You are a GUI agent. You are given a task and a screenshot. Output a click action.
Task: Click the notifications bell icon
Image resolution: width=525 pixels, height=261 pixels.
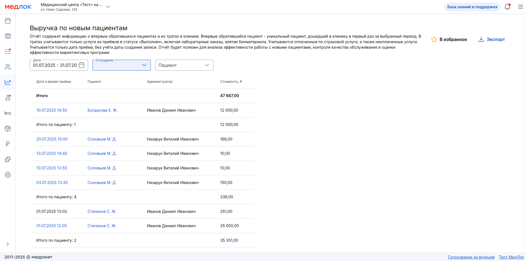pos(507,7)
